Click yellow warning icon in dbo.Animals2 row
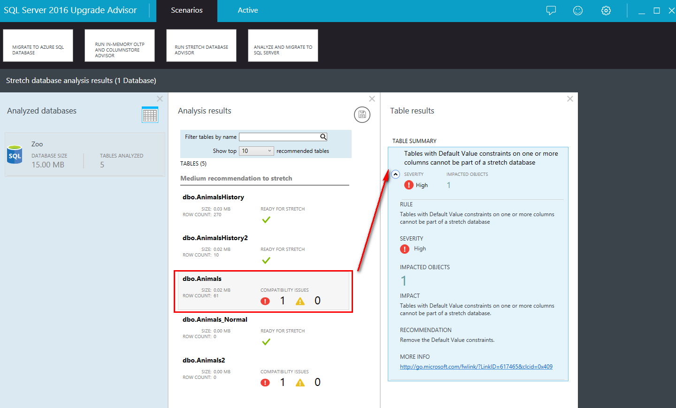 click(x=300, y=383)
